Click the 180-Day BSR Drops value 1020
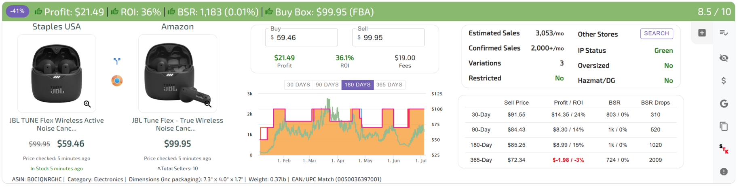 coord(655,145)
